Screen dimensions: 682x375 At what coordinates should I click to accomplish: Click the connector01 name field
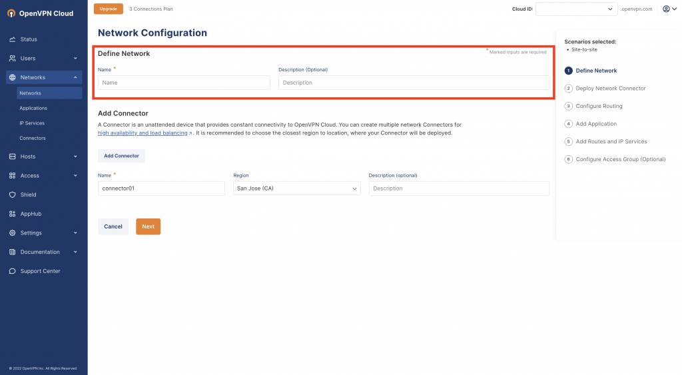point(161,188)
